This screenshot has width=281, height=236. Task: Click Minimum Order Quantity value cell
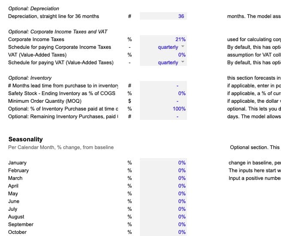point(163,101)
